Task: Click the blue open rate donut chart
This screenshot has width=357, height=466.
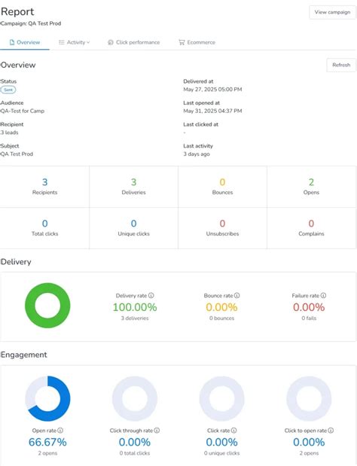Action: 47,398
